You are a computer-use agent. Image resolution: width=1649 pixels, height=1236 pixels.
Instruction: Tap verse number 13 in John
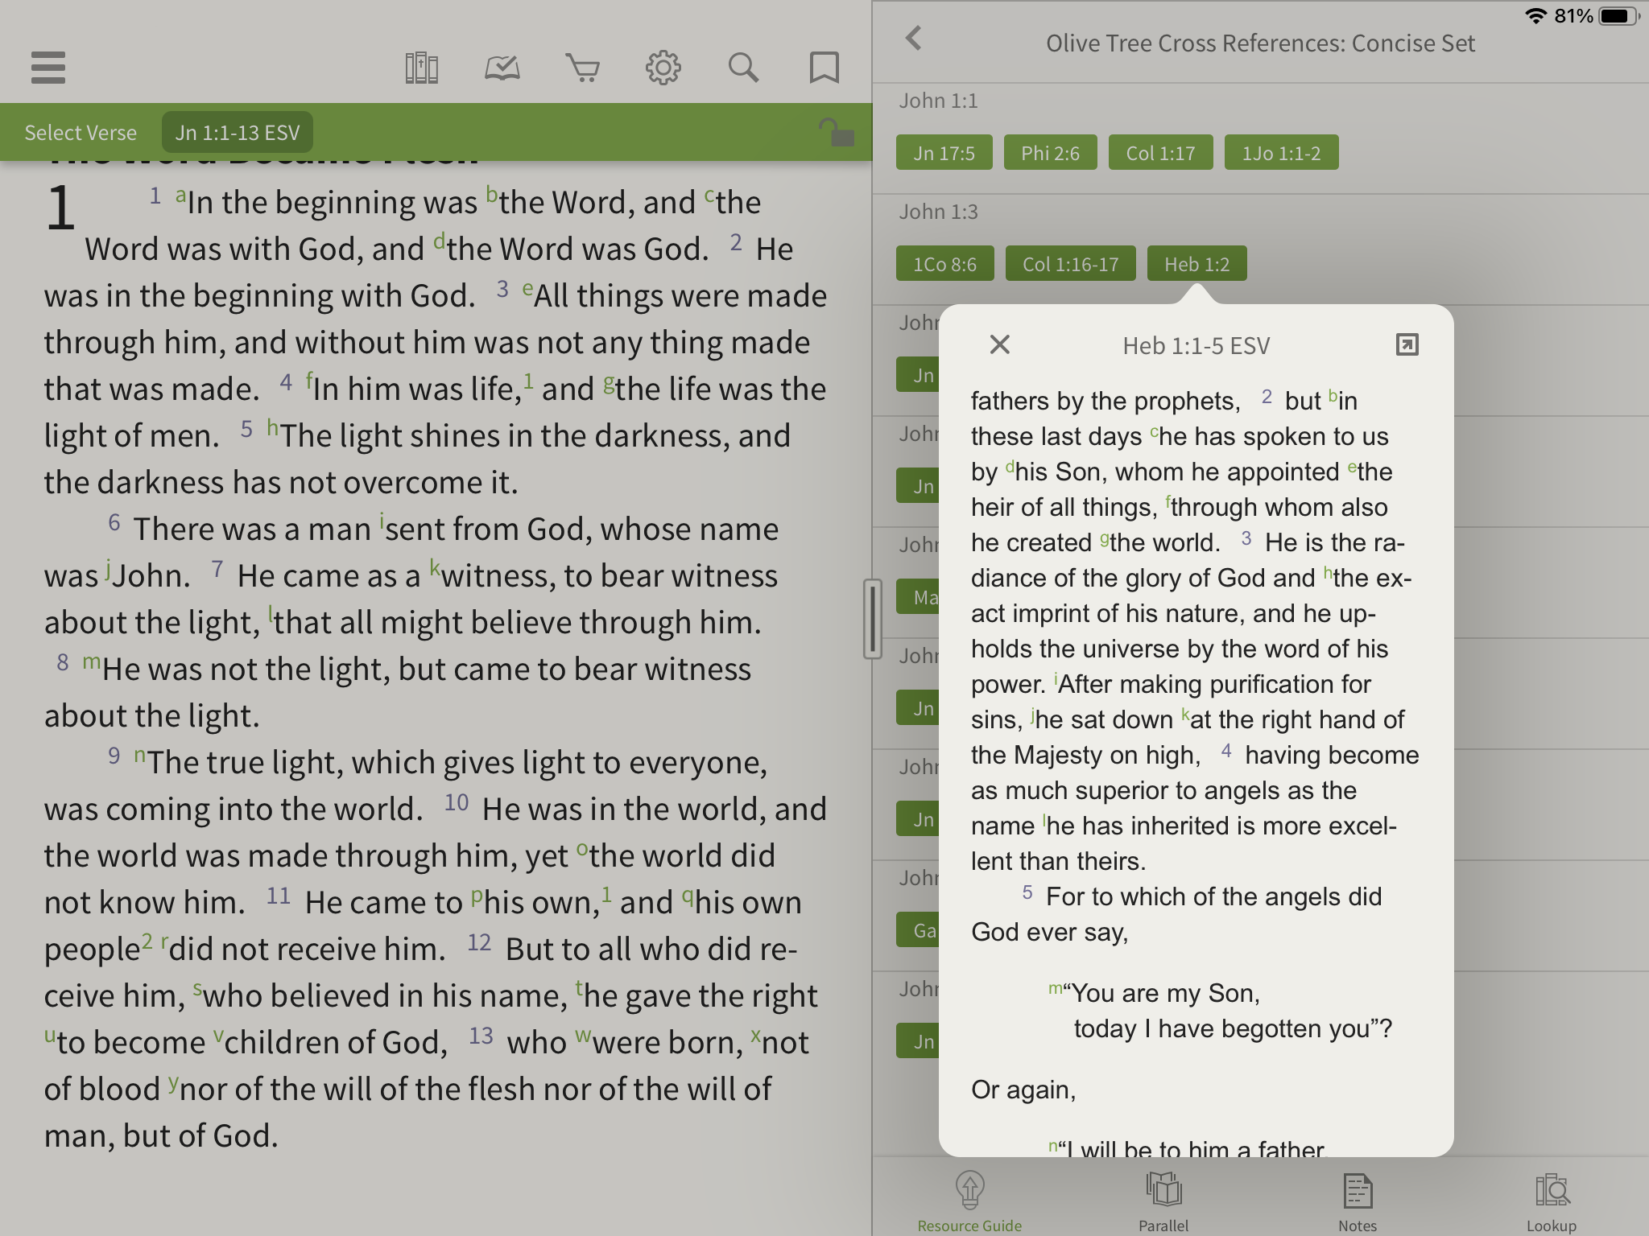pos(481,1036)
